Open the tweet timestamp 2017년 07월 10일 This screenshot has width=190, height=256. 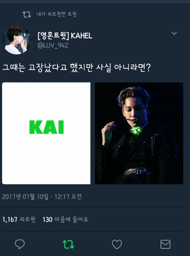[25, 197]
